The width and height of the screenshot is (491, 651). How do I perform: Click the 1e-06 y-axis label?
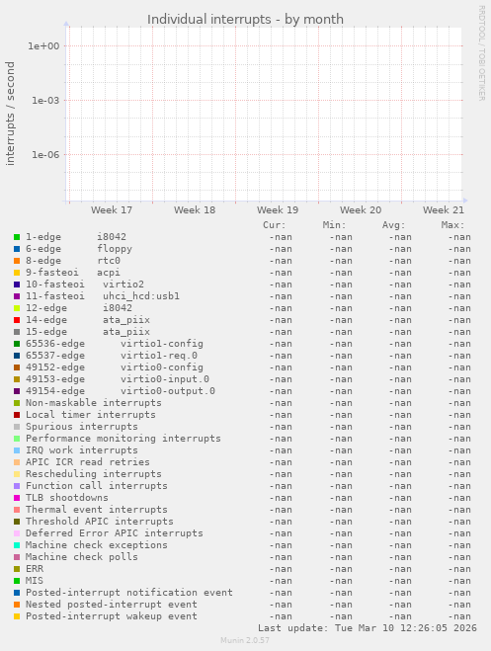point(45,155)
